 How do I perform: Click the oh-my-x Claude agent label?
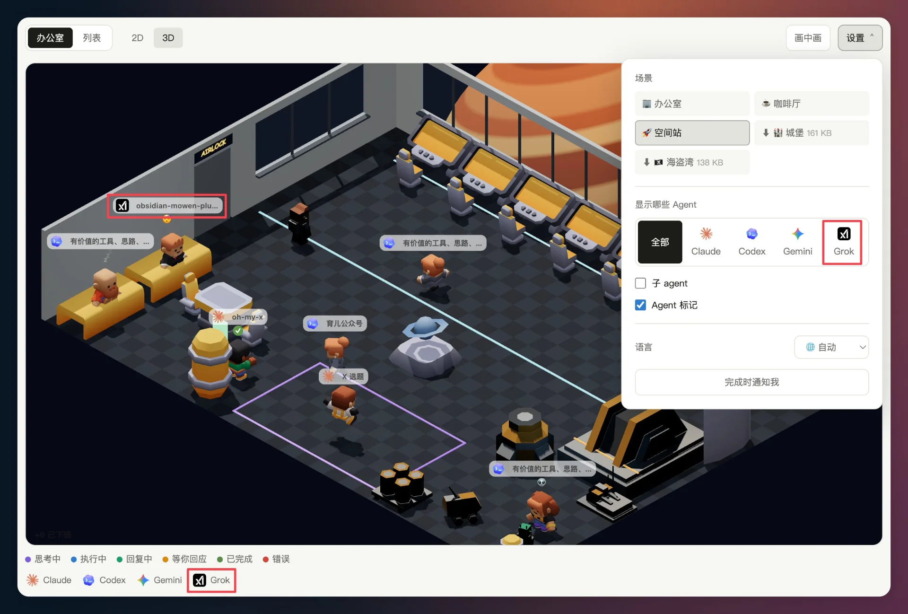point(239,317)
